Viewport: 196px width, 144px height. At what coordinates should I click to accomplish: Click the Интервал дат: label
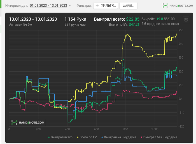[17, 6]
